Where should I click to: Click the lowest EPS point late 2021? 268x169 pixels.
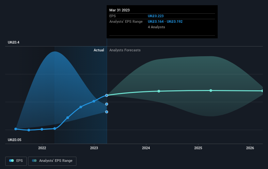(x=29, y=130)
